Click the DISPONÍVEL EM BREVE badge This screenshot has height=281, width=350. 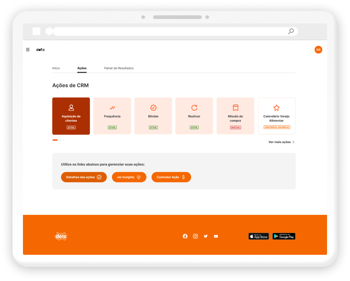point(277,127)
